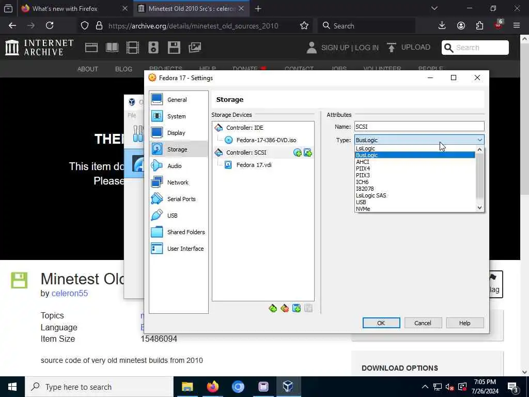Open BLOG link in archive navigation

123,69
